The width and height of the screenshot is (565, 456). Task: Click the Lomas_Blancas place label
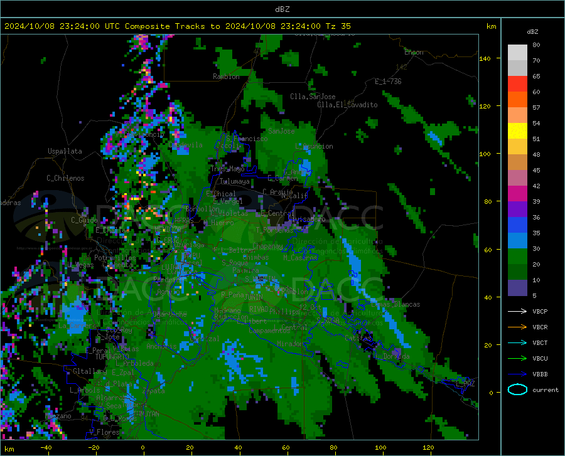coord(395,304)
